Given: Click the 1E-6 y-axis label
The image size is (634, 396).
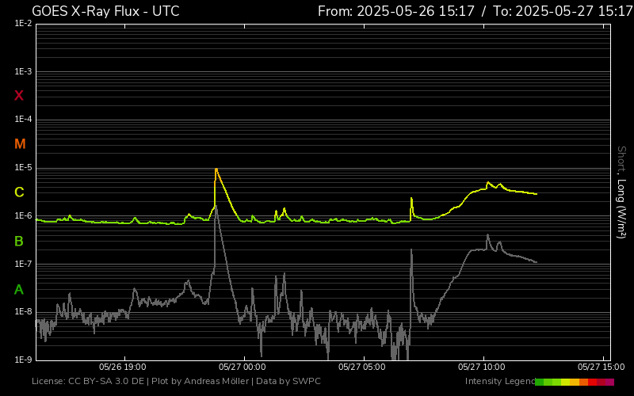Looking at the screenshot, I should coord(23,215).
